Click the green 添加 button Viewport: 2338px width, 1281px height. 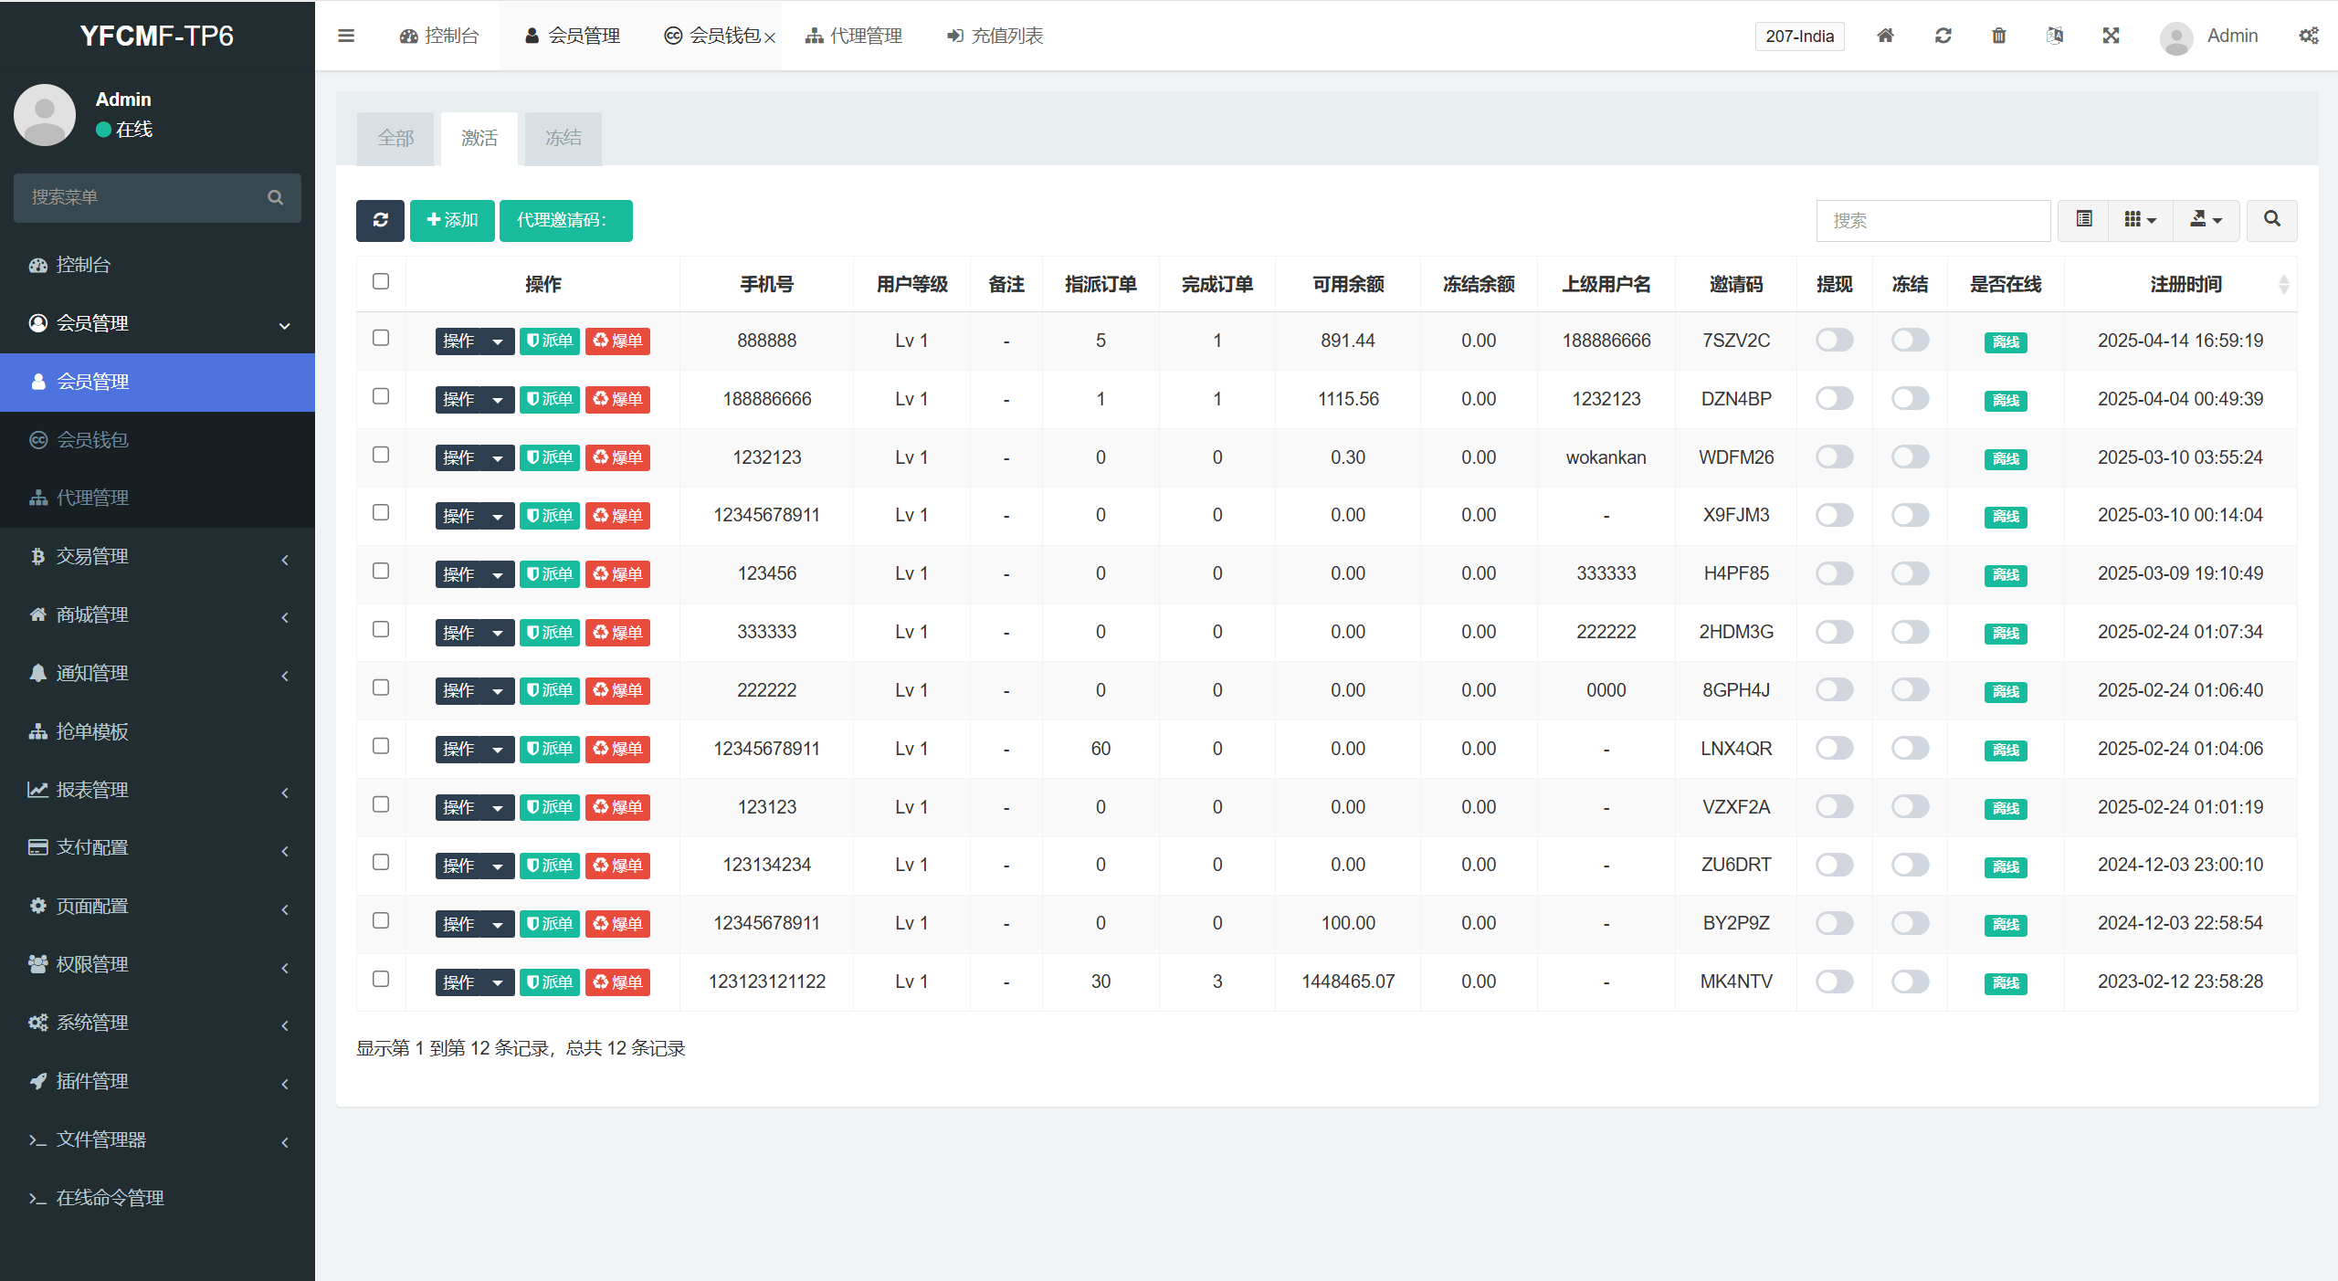(x=452, y=220)
